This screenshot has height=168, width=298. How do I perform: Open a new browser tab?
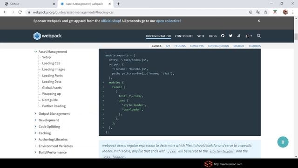click(118, 4)
